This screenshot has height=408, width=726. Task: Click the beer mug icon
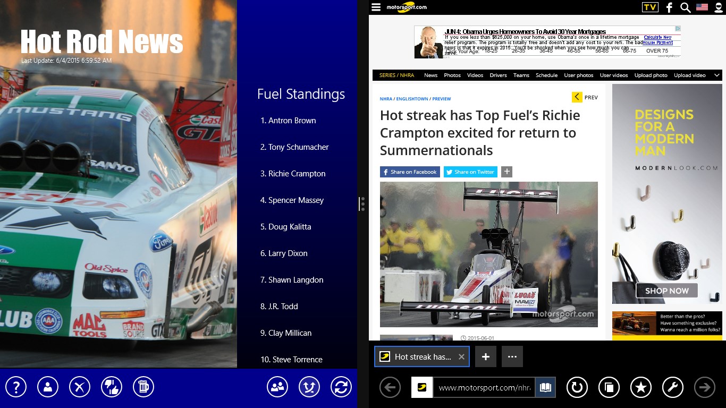pyautogui.click(x=143, y=387)
